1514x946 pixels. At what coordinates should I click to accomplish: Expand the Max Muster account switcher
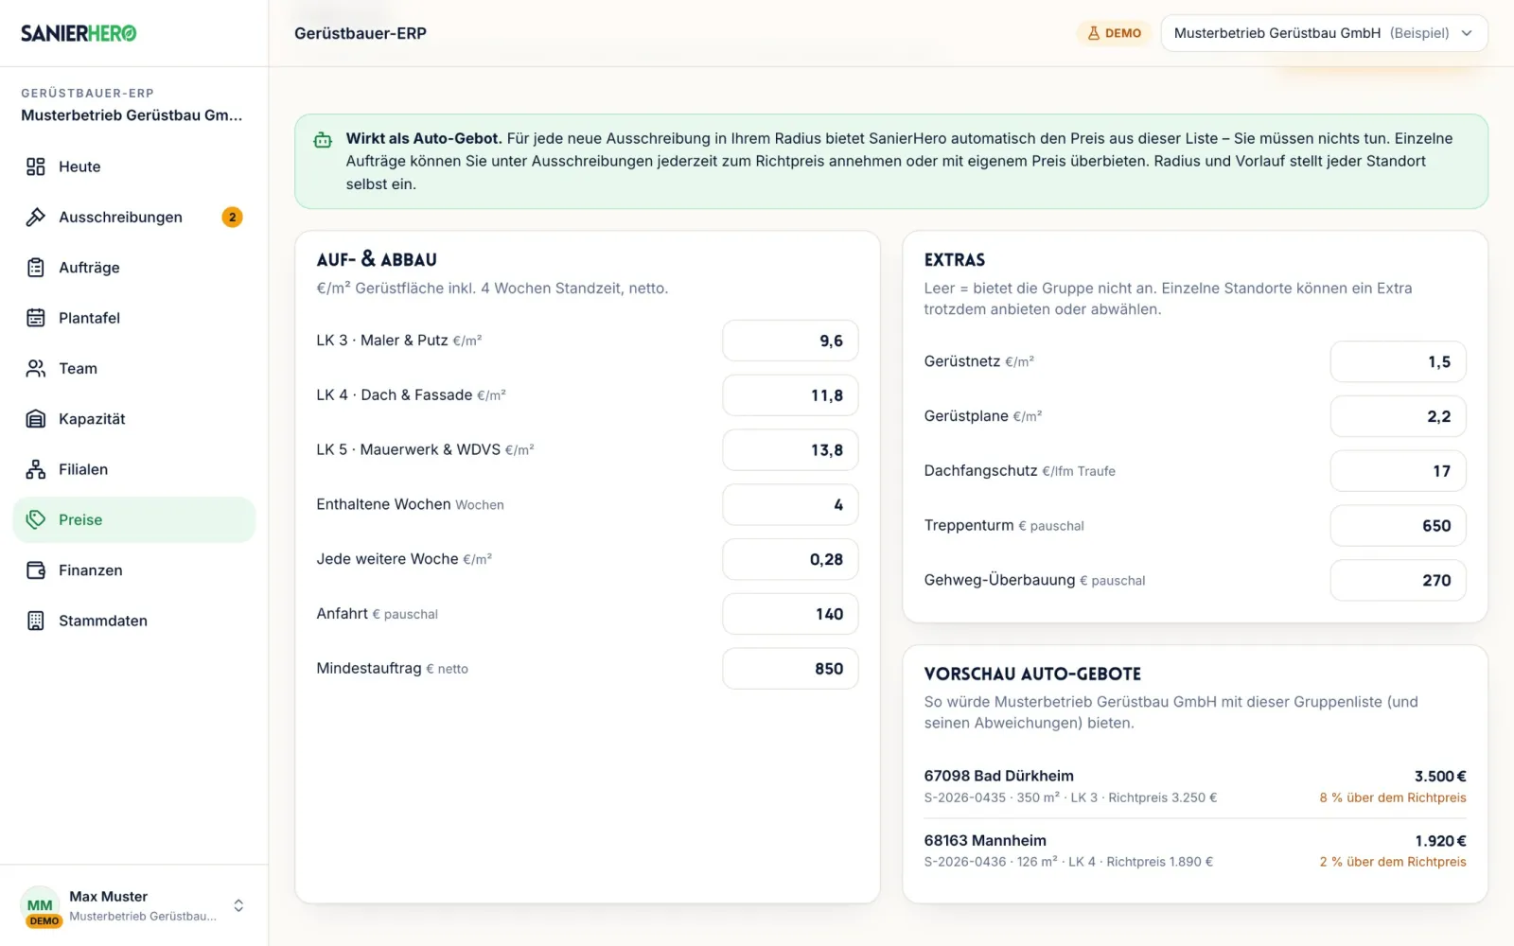(238, 905)
